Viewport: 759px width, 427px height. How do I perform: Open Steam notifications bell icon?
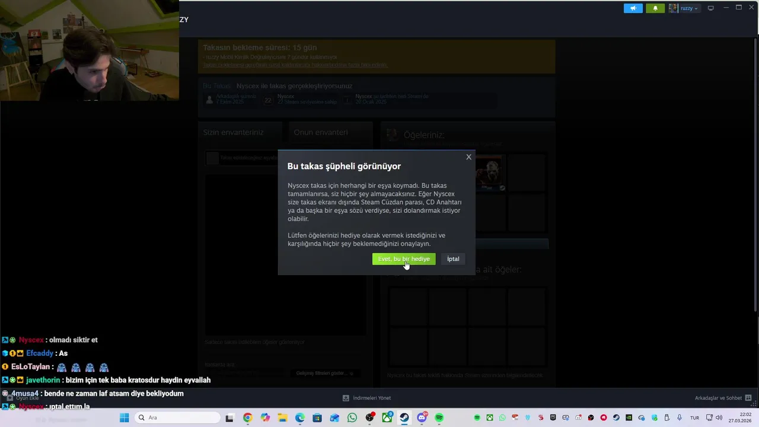coord(655,8)
